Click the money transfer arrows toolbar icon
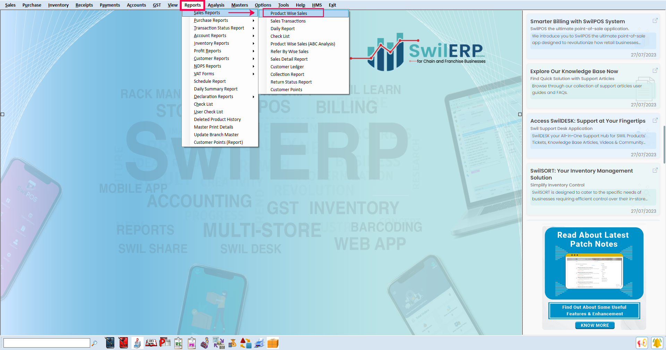This screenshot has height=350, width=666. (x=219, y=343)
